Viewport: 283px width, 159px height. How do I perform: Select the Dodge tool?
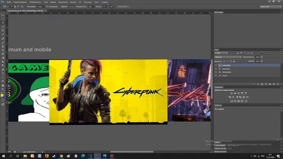pos(3,66)
